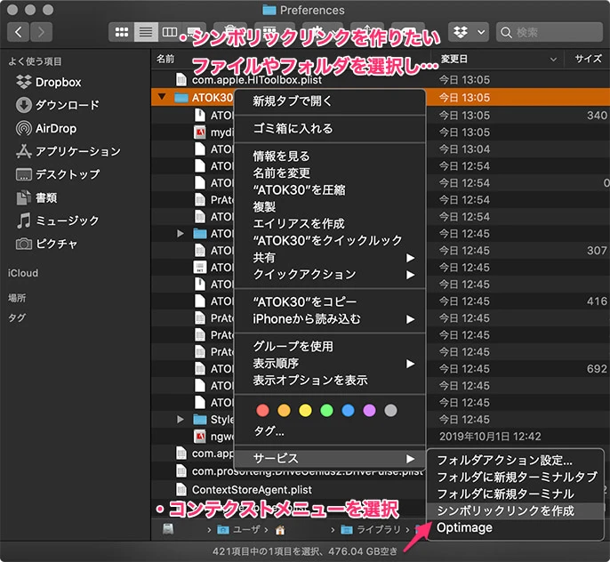Sort by the 名前 column header
Viewport: 610px width, 562px height.
click(165, 59)
